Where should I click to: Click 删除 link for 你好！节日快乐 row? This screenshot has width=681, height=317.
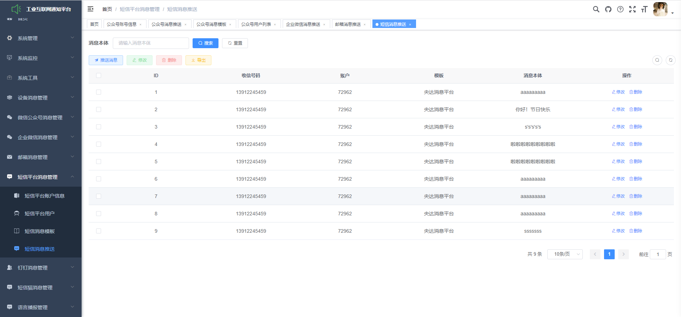coord(636,109)
